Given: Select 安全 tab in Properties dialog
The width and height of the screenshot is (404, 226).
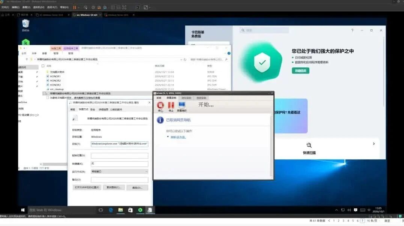Looking at the screenshot, I should (93, 109).
